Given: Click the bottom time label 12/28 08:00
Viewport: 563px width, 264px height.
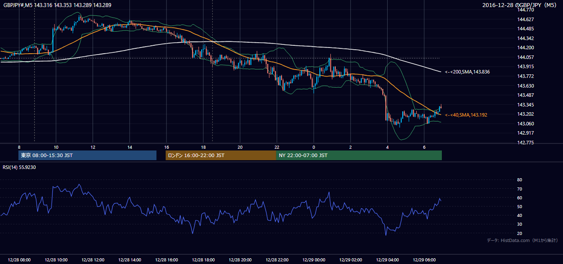Looking at the screenshot, I should (19, 260).
